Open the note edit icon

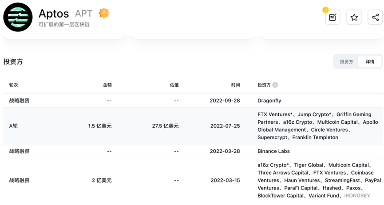[333, 17]
